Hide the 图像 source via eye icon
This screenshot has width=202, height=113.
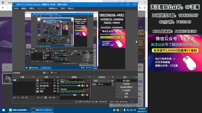55,91
